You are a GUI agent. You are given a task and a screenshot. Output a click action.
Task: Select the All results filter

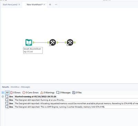7,93
